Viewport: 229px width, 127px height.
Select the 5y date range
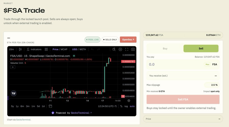12,106
